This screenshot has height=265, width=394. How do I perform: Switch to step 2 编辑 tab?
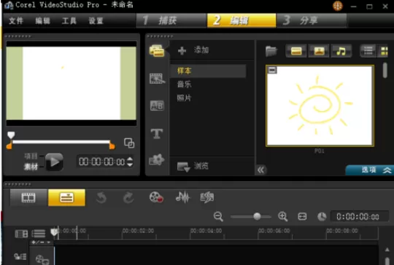click(x=242, y=20)
